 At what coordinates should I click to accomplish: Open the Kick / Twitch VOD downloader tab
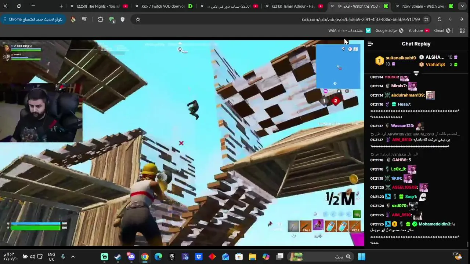pyautogui.click(x=163, y=6)
